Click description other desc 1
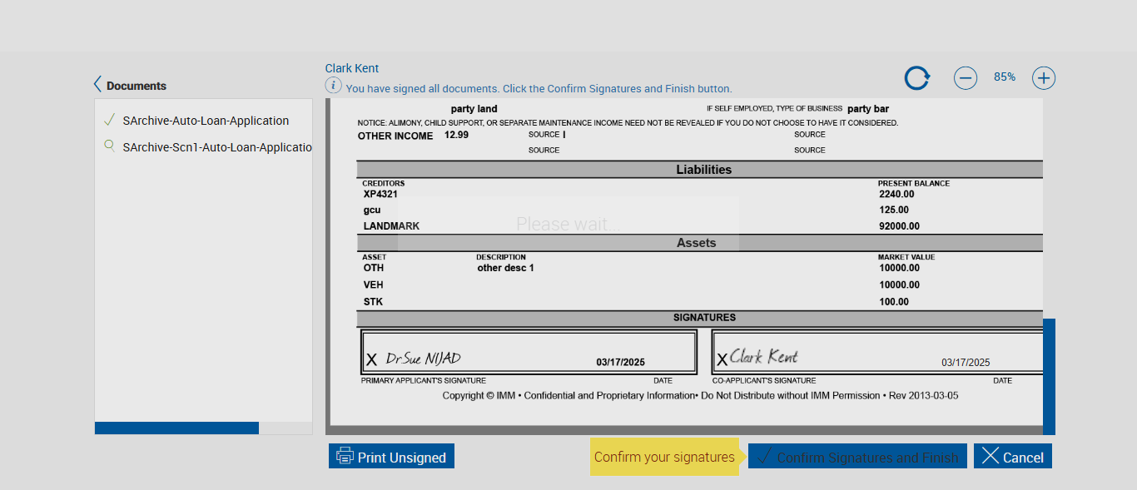Viewport: 1137px width, 490px height. 505,268
